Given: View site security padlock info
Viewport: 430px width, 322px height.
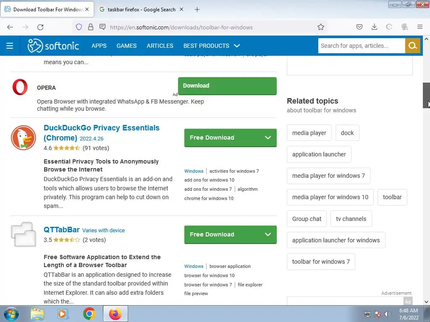Looking at the screenshot, I should click(91, 27).
